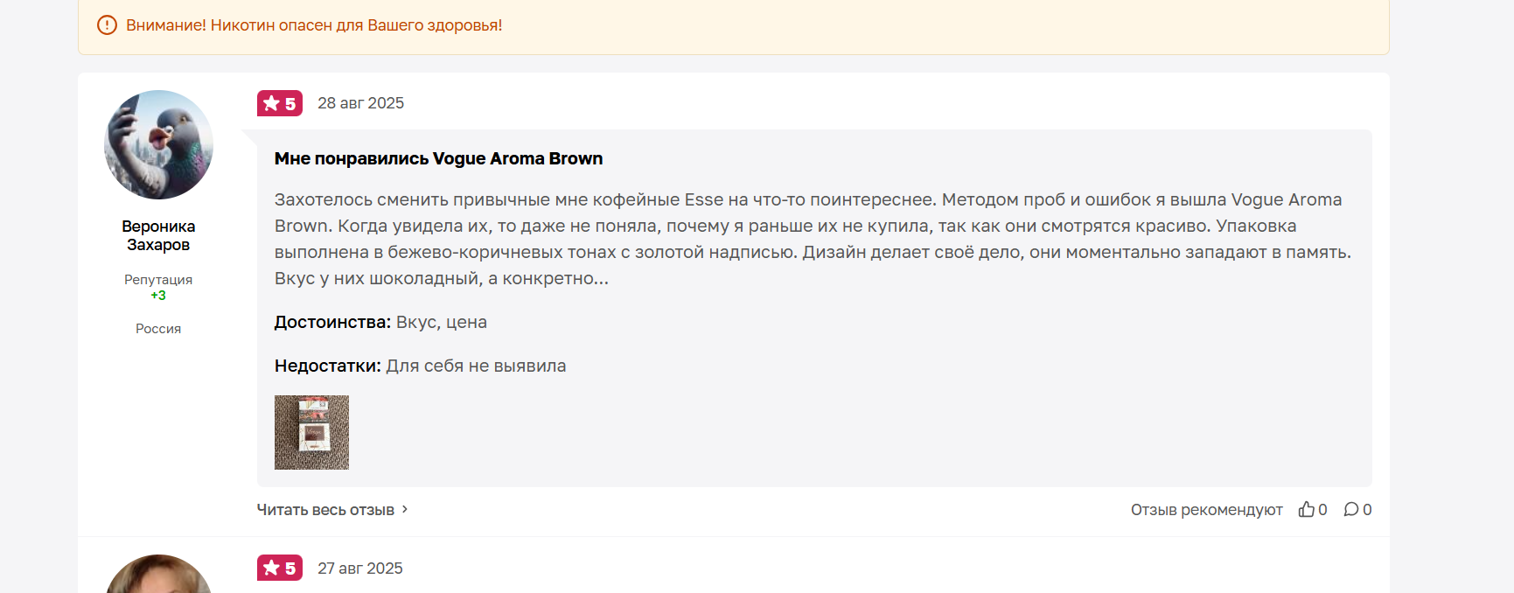Image resolution: width=1514 pixels, height=593 pixels.
Task: Click the Россия country label
Action: [x=158, y=329]
